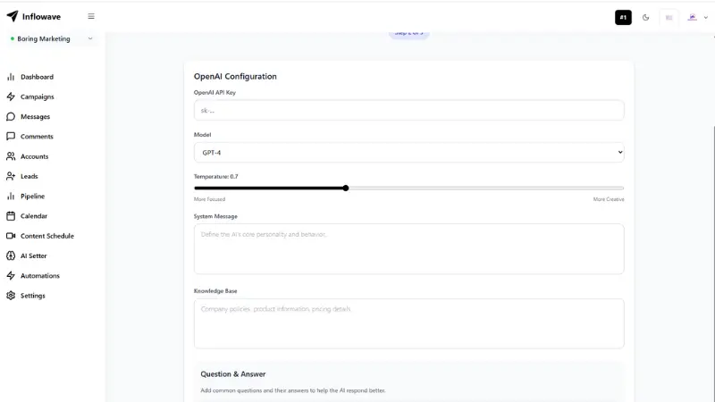Click the OpenAI Configuration heading
Screen dimensions: 715x402
click(x=235, y=77)
